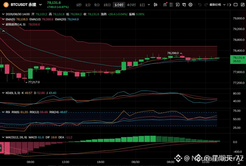Switch to the 1日 timeframe

tap(142, 5)
